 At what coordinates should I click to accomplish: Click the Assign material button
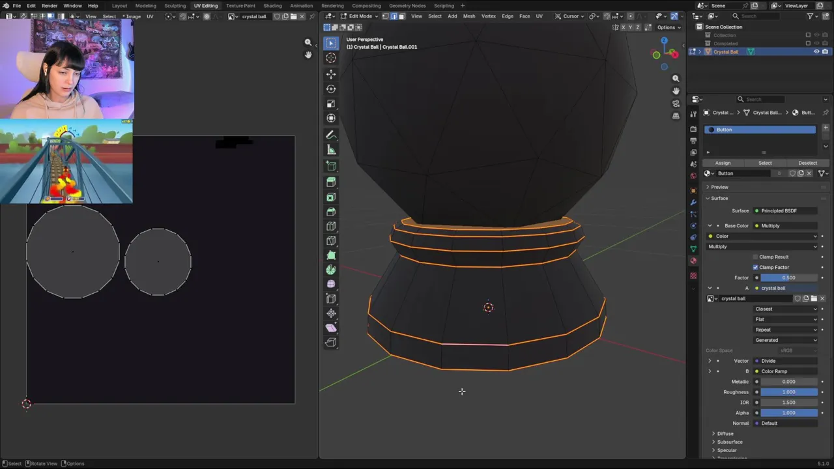[x=723, y=163]
